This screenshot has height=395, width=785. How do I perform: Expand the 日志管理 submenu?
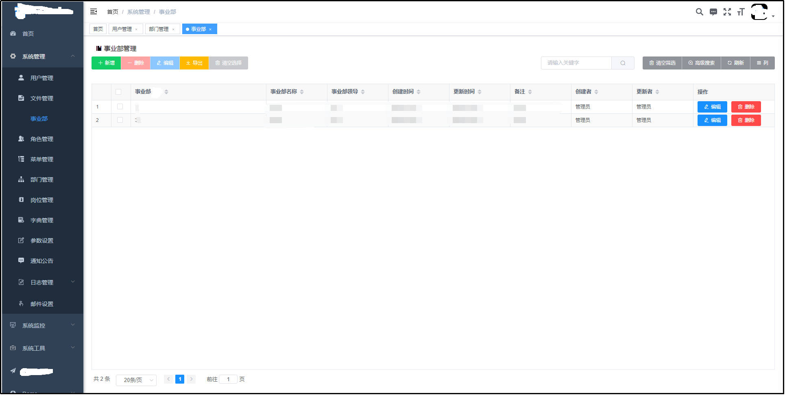[x=42, y=282]
